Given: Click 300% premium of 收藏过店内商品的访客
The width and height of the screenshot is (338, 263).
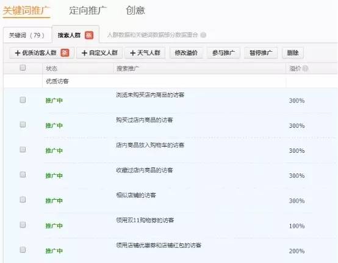Looking at the screenshot, I should (297, 176).
